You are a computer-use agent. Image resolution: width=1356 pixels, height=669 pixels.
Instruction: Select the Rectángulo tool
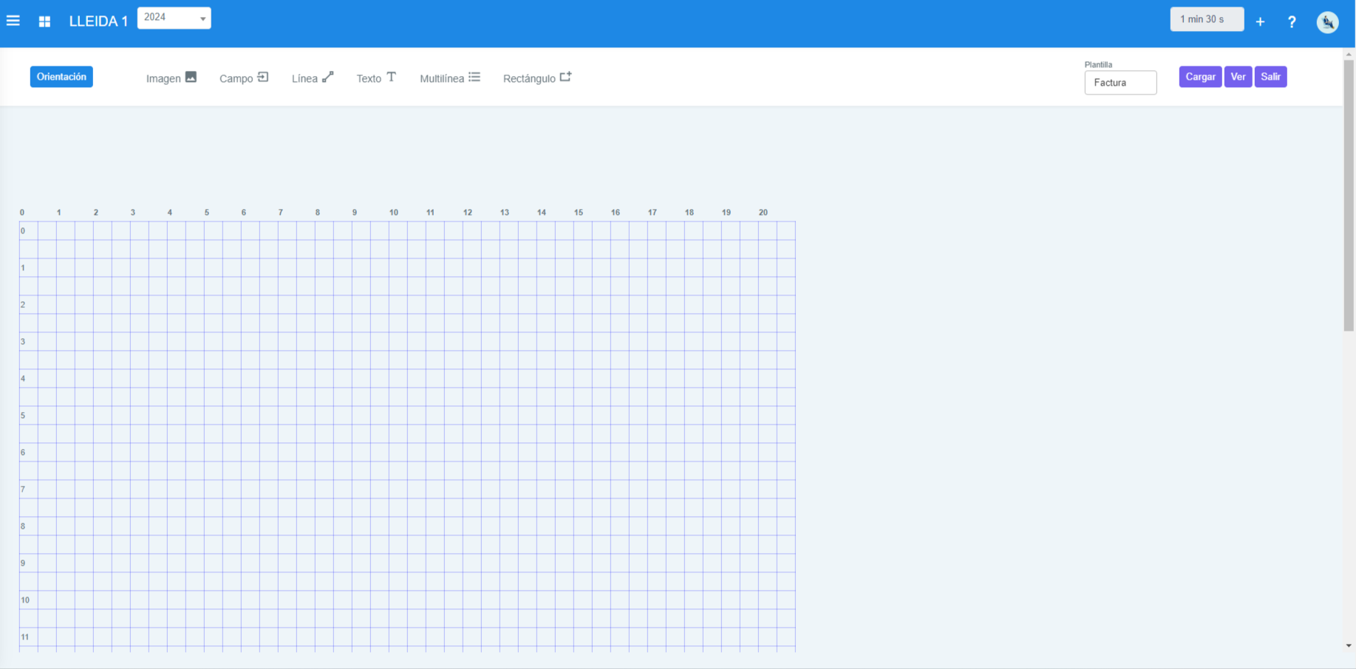click(536, 78)
